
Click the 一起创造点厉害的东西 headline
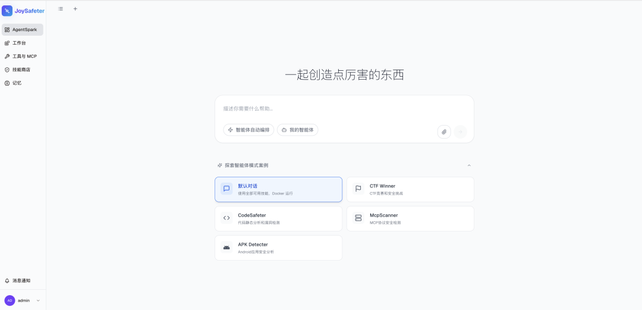(x=344, y=75)
